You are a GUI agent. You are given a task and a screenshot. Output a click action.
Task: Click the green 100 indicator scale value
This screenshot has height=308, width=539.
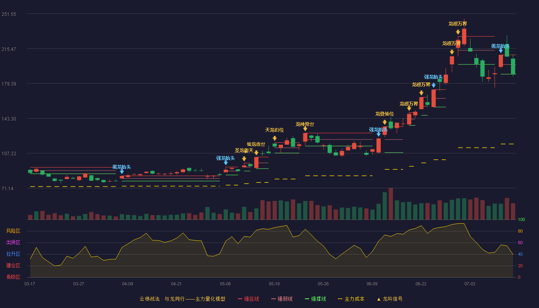pos(521,220)
